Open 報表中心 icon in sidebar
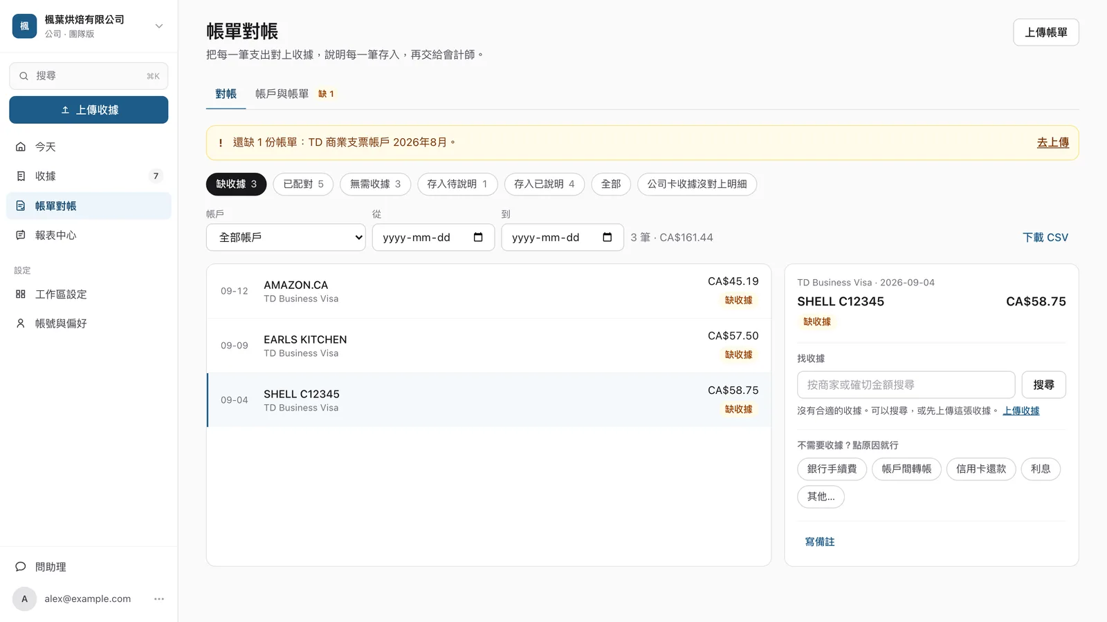 pos(21,235)
